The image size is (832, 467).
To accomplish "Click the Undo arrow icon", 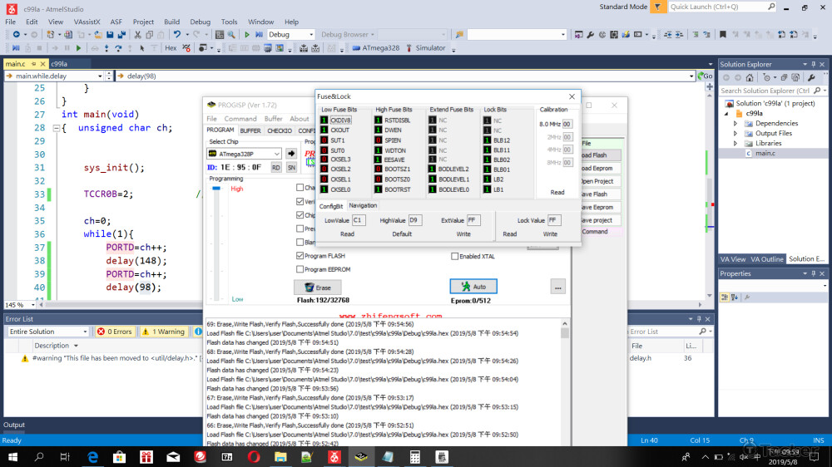I will tap(177, 35).
